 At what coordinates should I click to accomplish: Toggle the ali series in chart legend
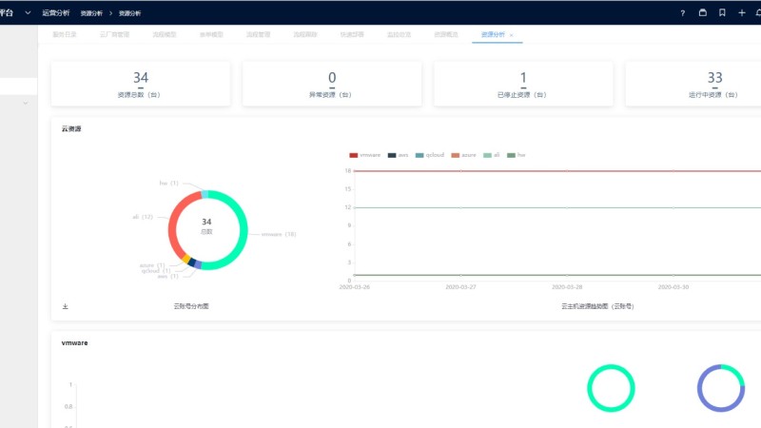point(492,155)
